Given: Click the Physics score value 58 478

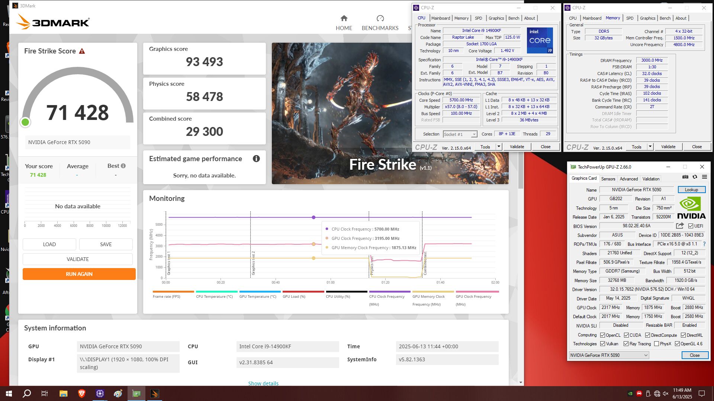Looking at the screenshot, I should pos(204,97).
